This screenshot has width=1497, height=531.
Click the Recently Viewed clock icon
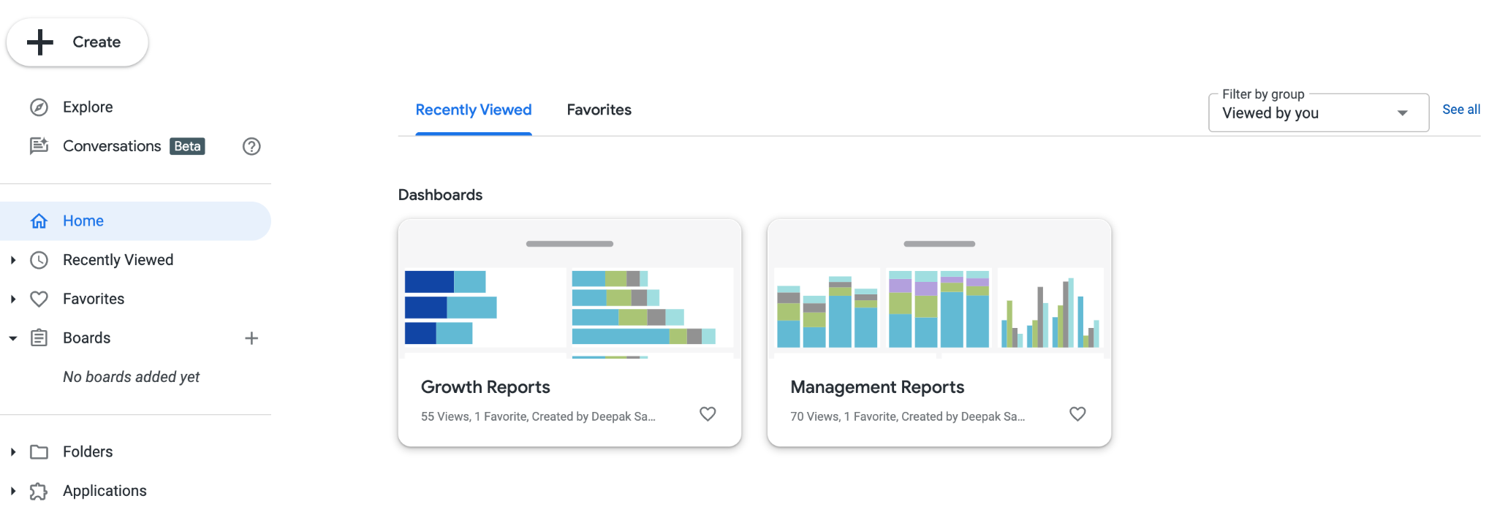39,259
